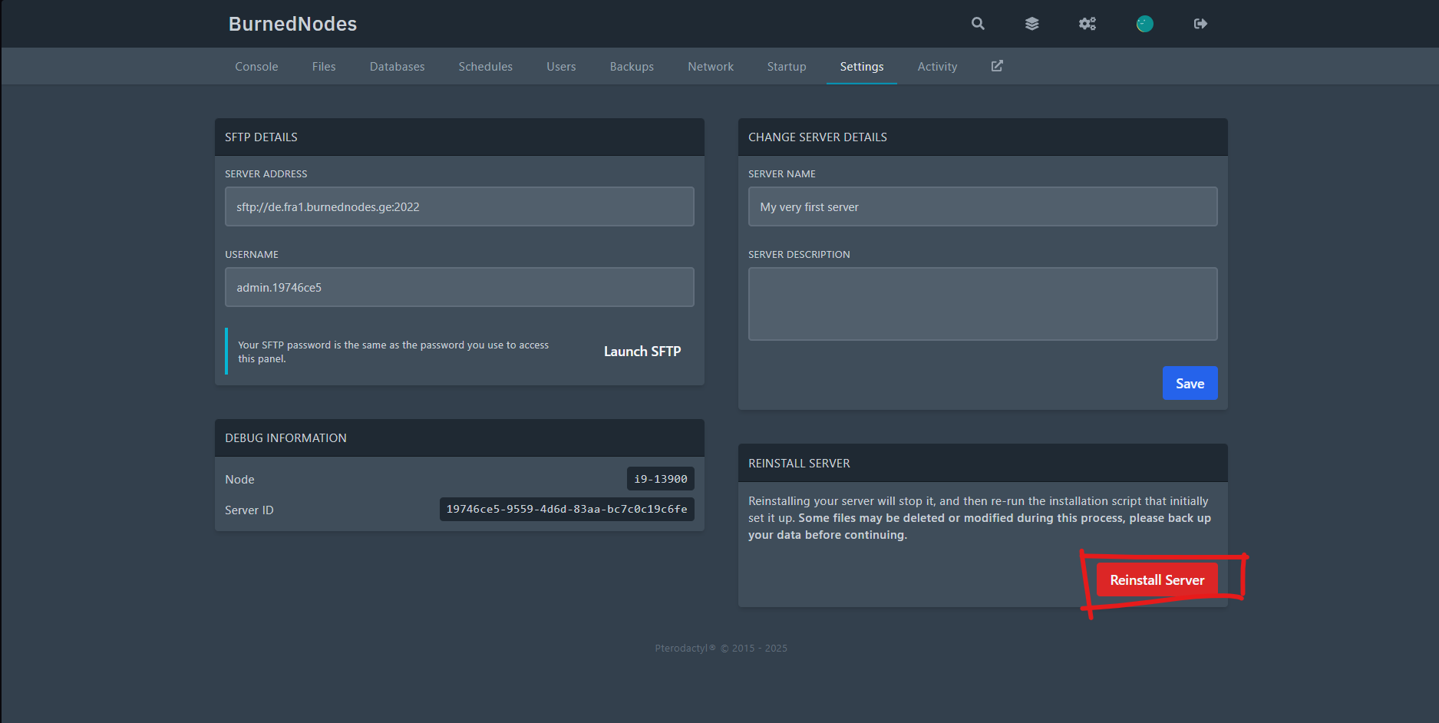This screenshot has height=723, width=1439.
Task: Select the node value i9-13900
Action: (x=661, y=479)
